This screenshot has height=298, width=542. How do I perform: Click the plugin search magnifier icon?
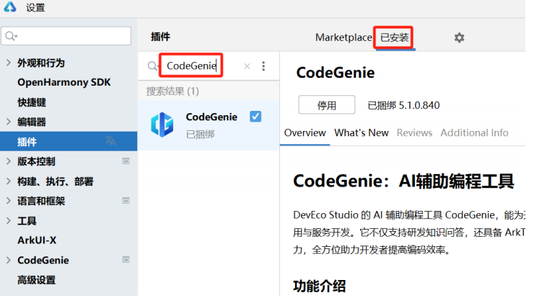[152, 66]
